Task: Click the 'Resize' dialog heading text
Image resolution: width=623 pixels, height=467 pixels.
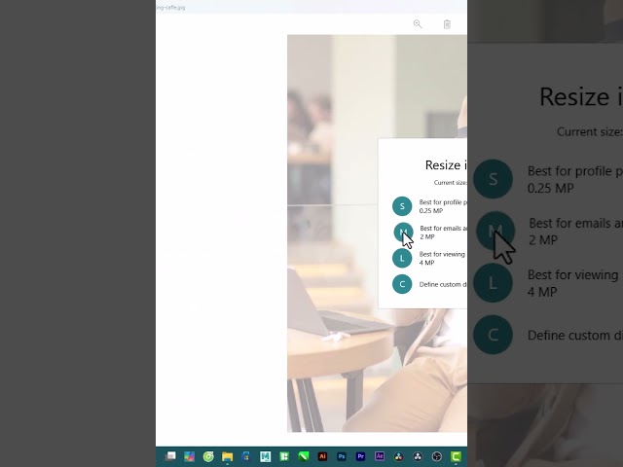Action: [x=446, y=164]
